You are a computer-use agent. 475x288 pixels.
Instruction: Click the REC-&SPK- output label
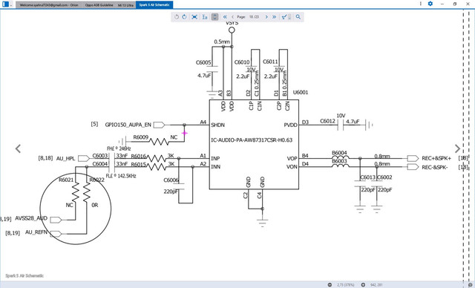(x=435, y=167)
